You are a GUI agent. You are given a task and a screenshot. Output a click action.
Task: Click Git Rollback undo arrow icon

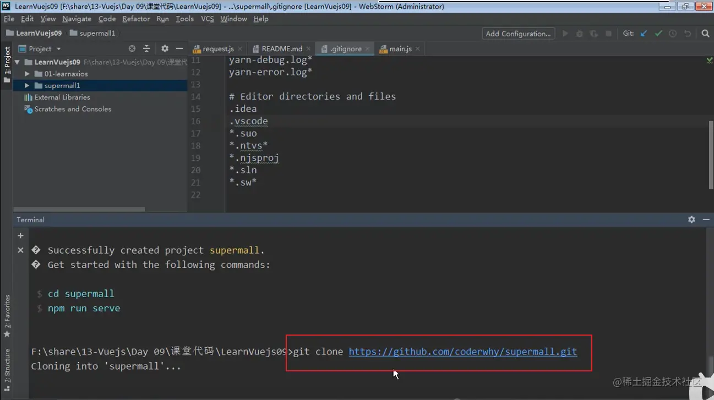[x=687, y=34]
